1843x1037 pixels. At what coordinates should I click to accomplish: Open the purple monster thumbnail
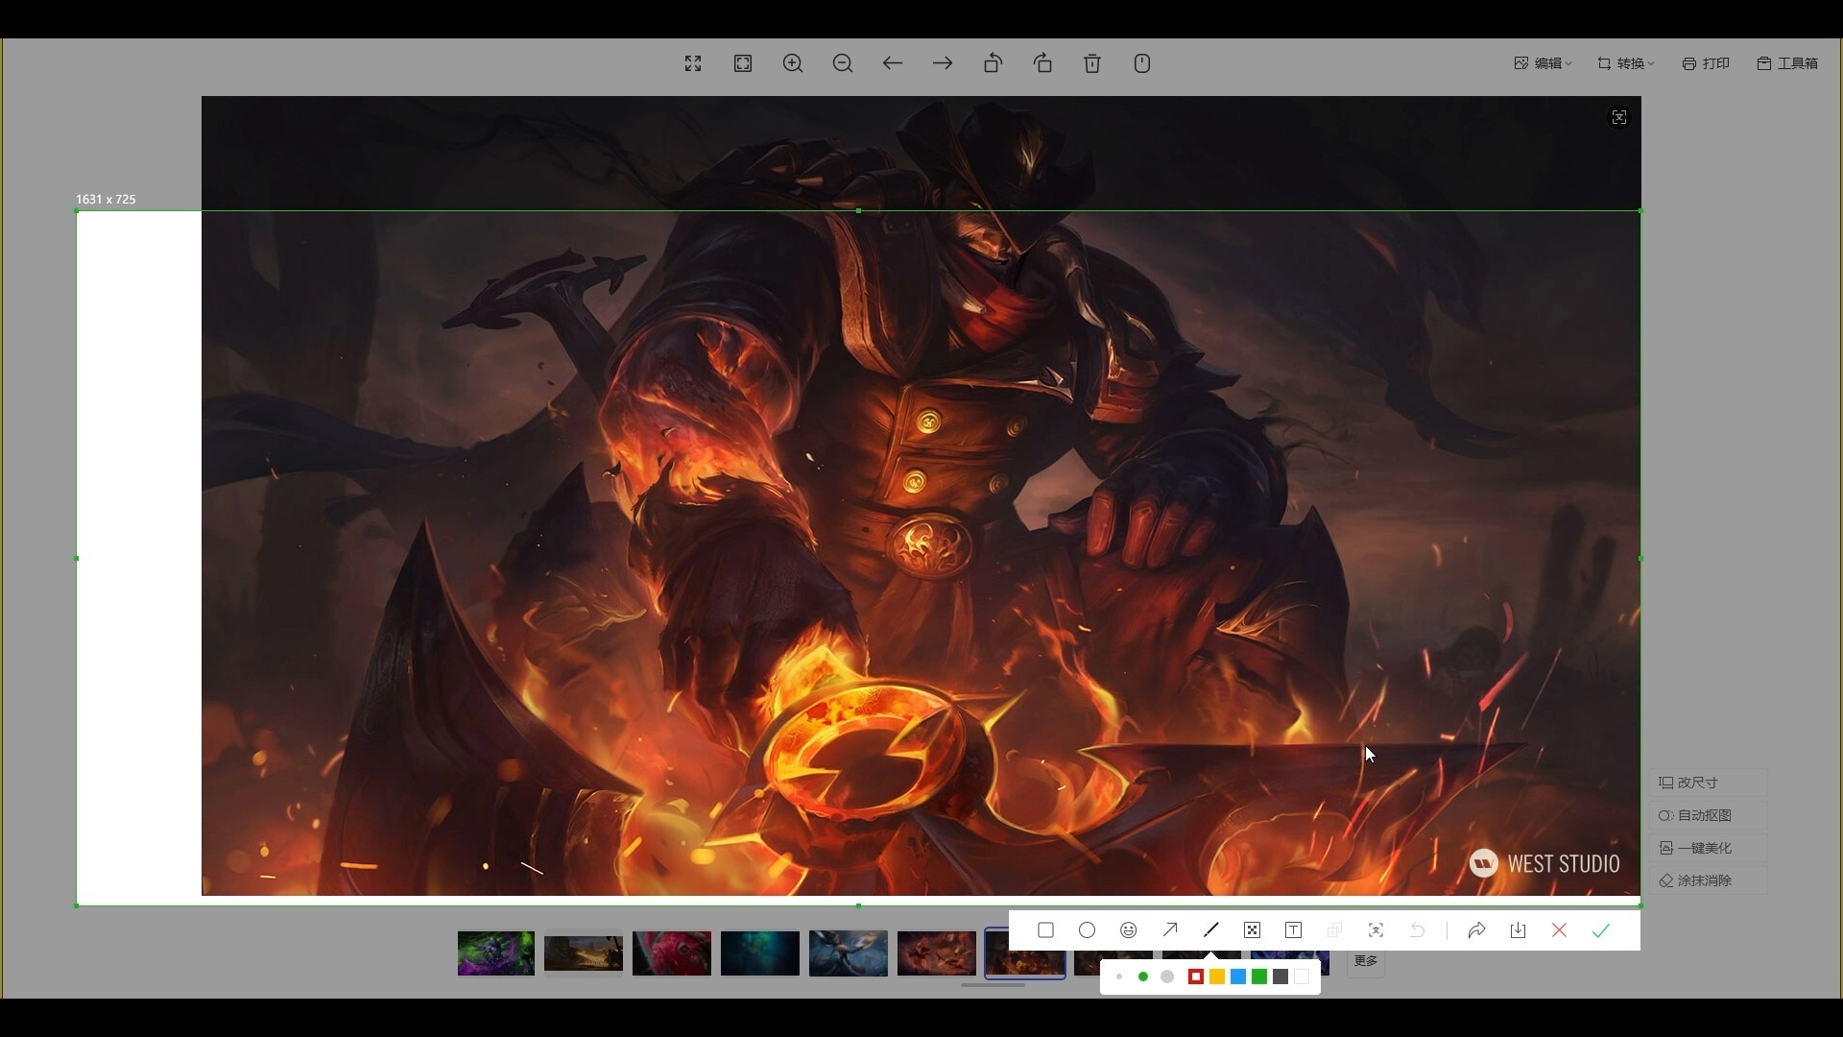pos(495,953)
